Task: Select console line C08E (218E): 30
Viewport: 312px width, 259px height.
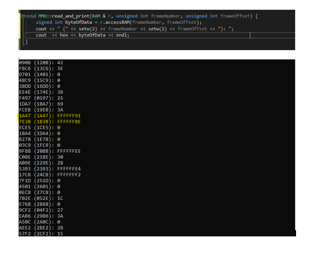Action: (x=41, y=157)
